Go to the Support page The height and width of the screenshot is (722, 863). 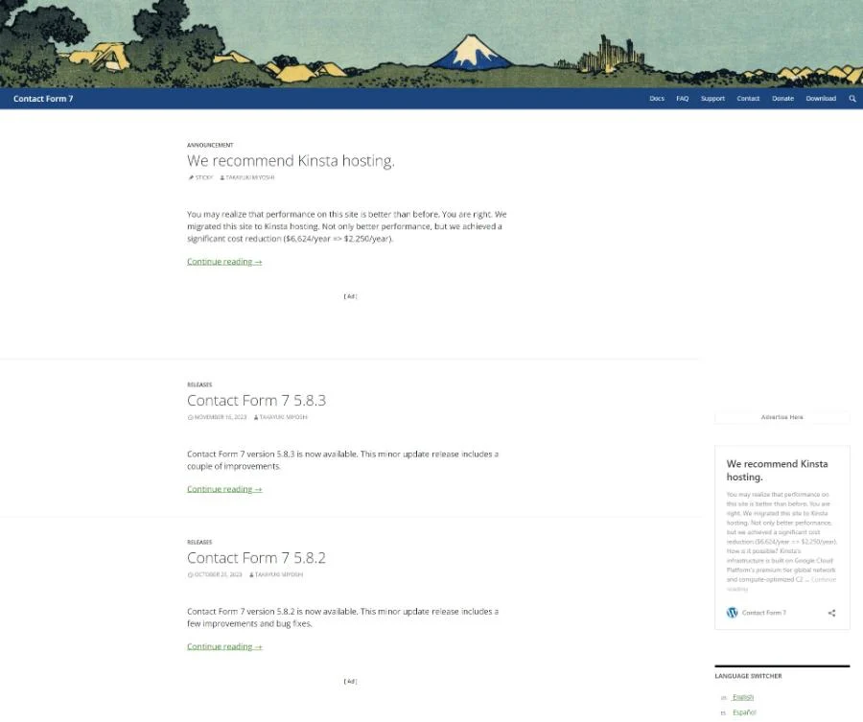pyautogui.click(x=712, y=99)
